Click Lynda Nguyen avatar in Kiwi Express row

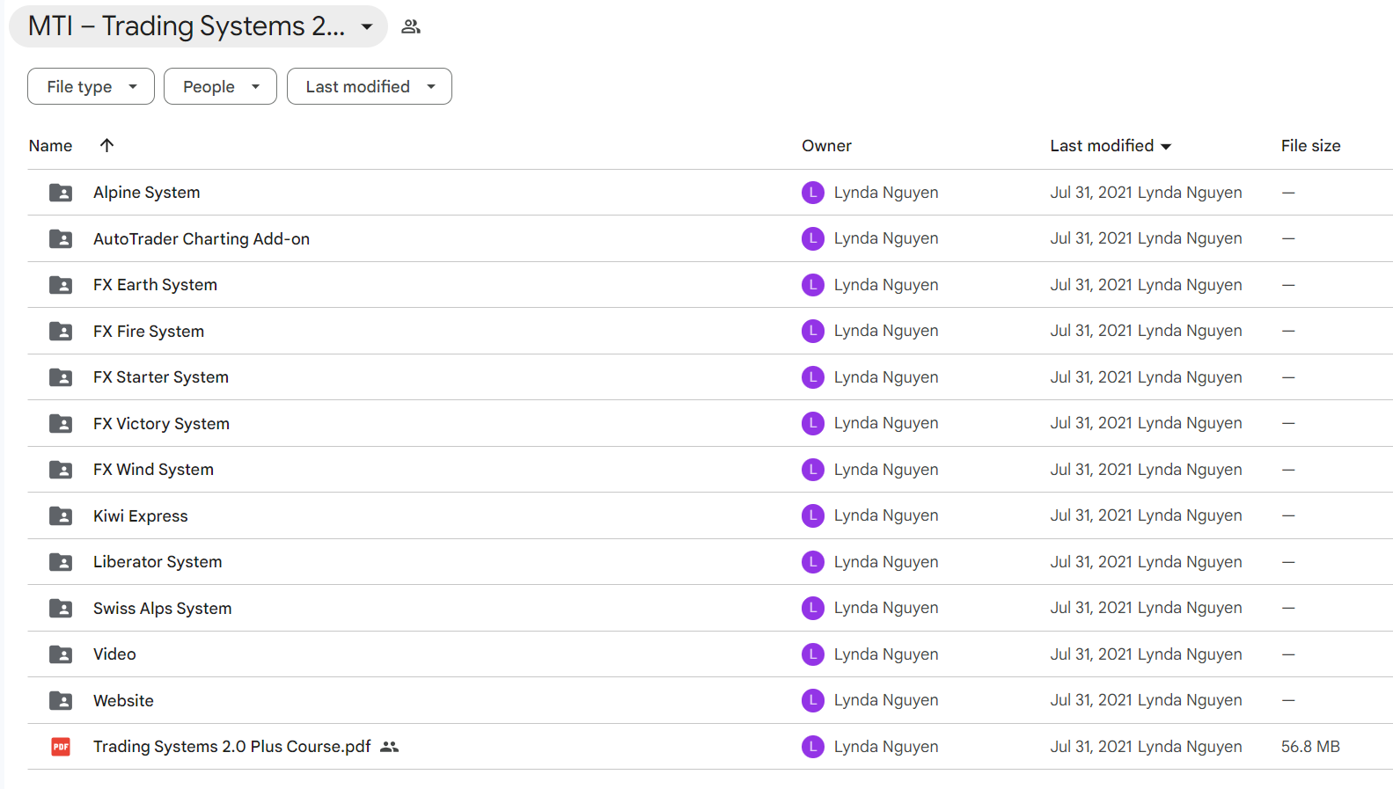(x=813, y=515)
